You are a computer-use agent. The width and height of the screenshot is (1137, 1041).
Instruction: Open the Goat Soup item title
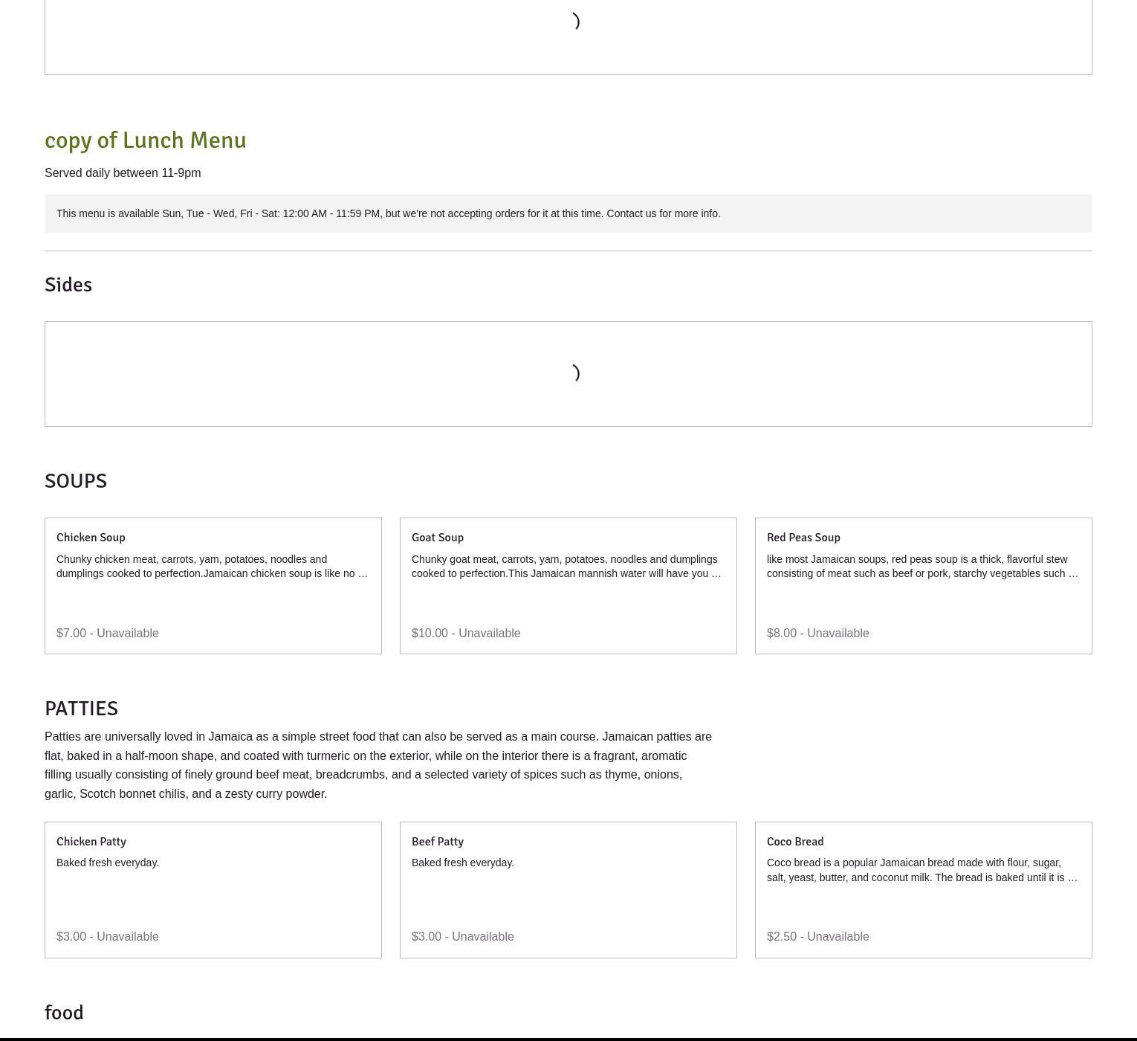[437, 538]
